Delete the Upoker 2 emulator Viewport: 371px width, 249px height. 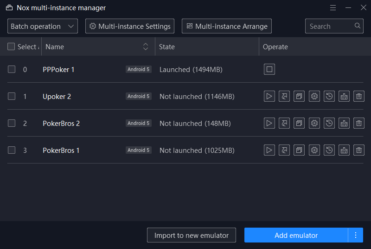point(359,97)
